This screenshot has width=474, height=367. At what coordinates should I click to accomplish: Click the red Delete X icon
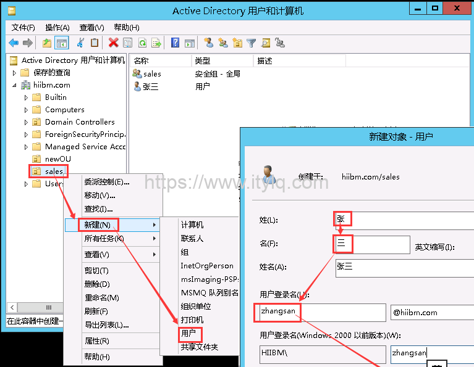(x=113, y=43)
